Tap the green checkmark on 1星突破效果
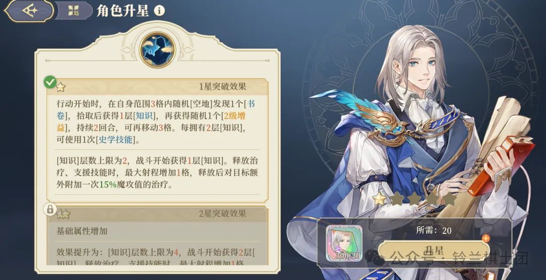 pyautogui.click(x=50, y=83)
